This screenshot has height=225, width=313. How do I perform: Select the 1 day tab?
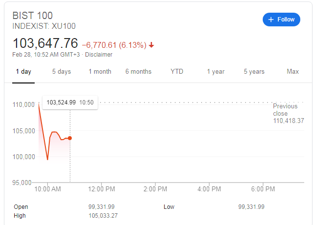pyautogui.click(x=23, y=72)
